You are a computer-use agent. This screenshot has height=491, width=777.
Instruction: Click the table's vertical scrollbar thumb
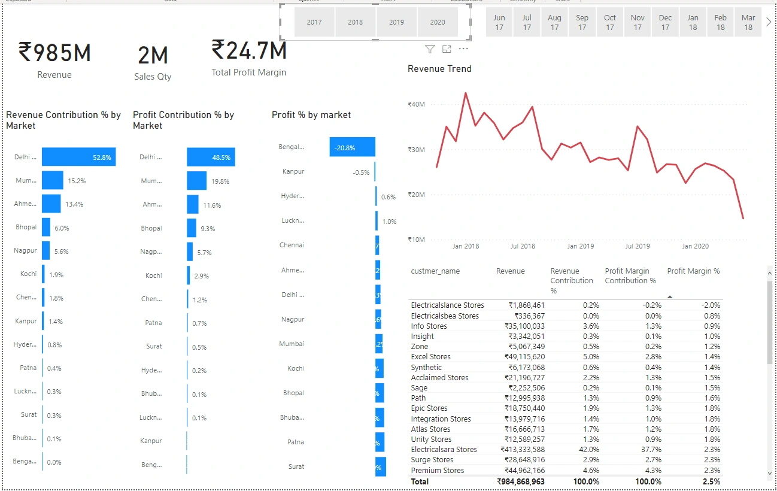pos(770,322)
